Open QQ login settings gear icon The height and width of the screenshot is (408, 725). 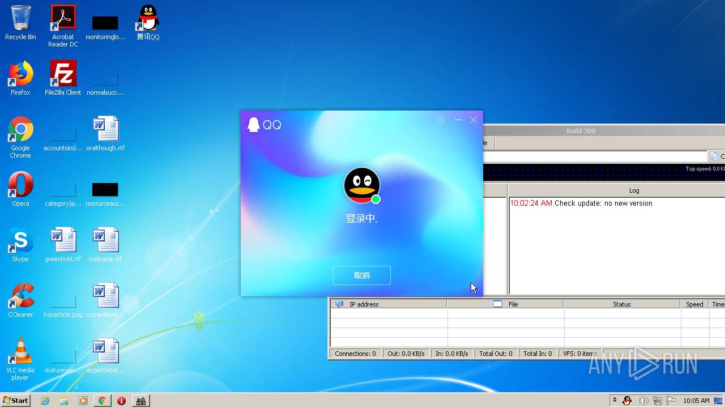pyautogui.click(x=441, y=120)
